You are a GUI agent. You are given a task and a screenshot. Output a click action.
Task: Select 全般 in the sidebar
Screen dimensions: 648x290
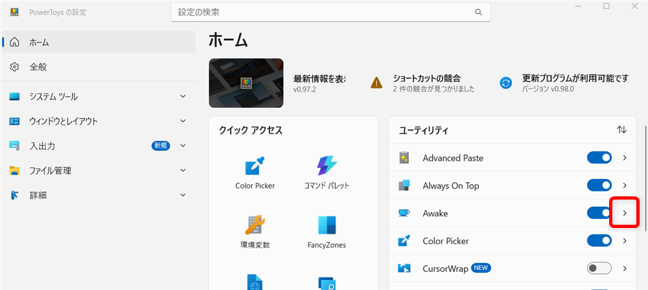coord(98,67)
